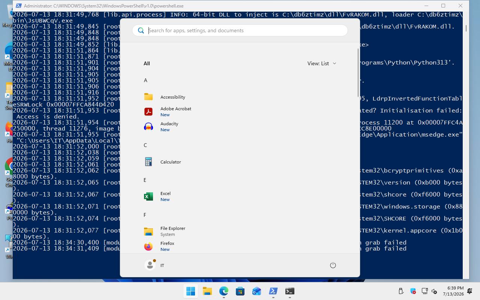This screenshot has width=480, height=300.
Task: Open network settings from the tray
Action: (424, 291)
